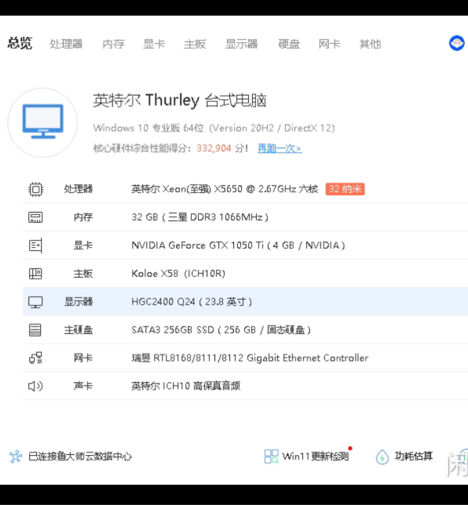Viewport: 468px width, 505px height.
Task: Click the motherboard icon
Action: click(36, 274)
